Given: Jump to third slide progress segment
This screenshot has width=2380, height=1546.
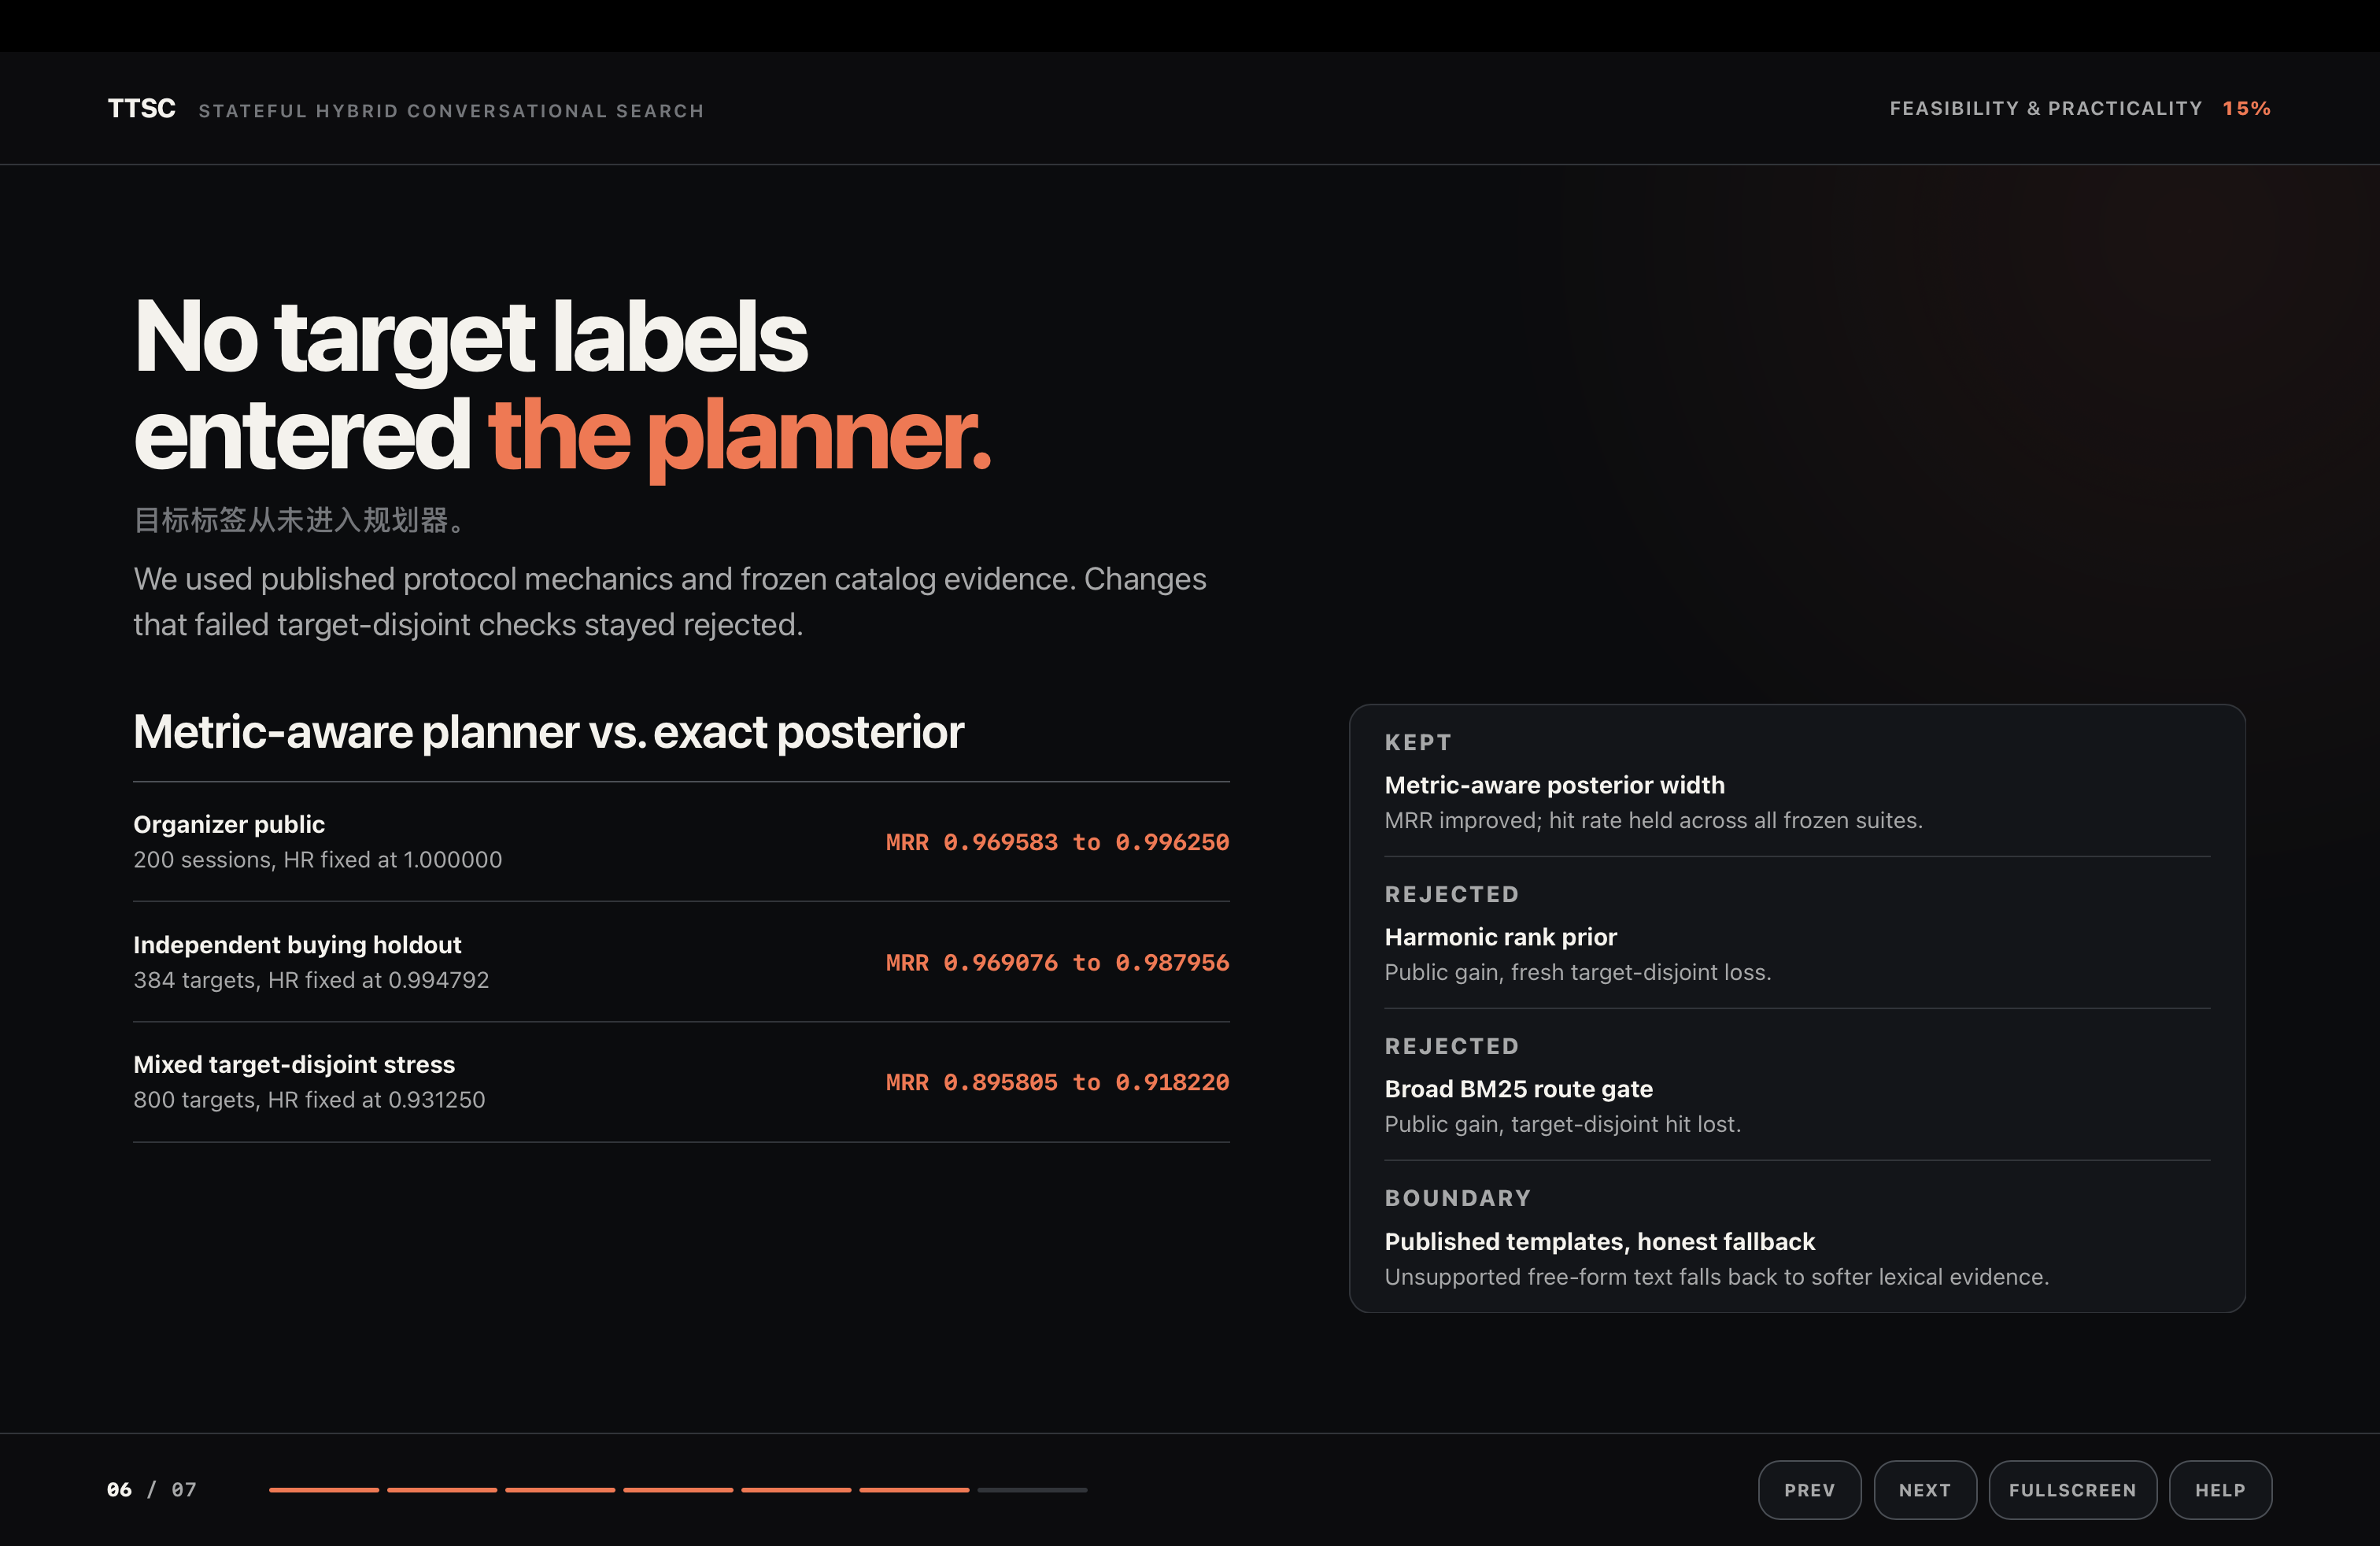Looking at the screenshot, I should pos(560,1489).
